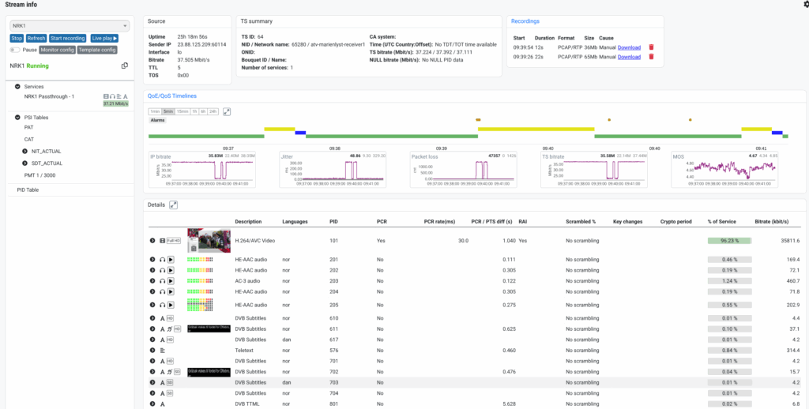Viewport: 809px width, 409px height.
Task: Expand the NIT_ACTUAL table
Action: point(24,150)
